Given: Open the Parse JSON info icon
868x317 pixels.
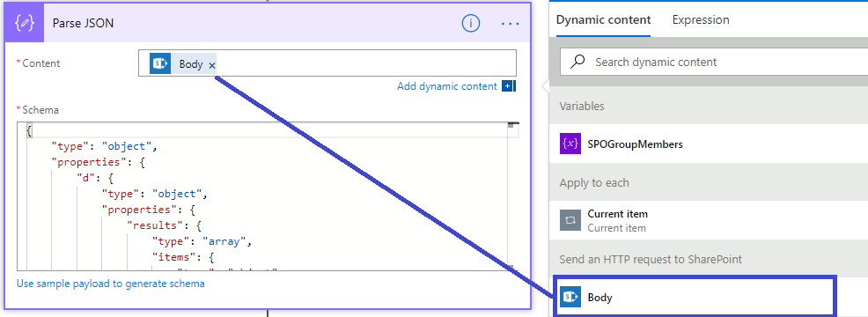Looking at the screenshot, I should (x=471, y=23).
